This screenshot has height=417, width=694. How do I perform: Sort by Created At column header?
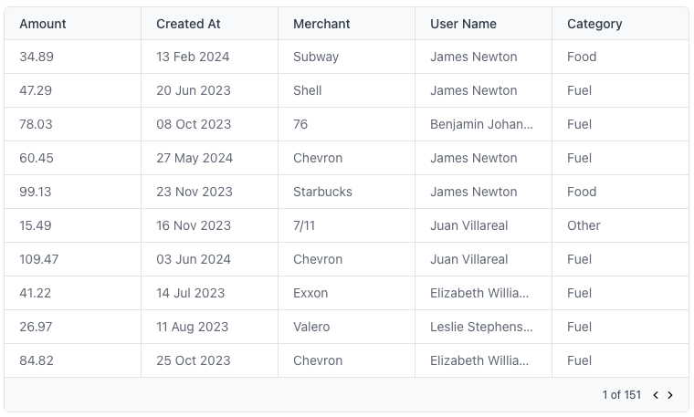209,24
